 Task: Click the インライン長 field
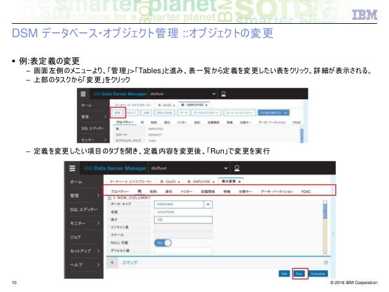click(x=183, y=227)
